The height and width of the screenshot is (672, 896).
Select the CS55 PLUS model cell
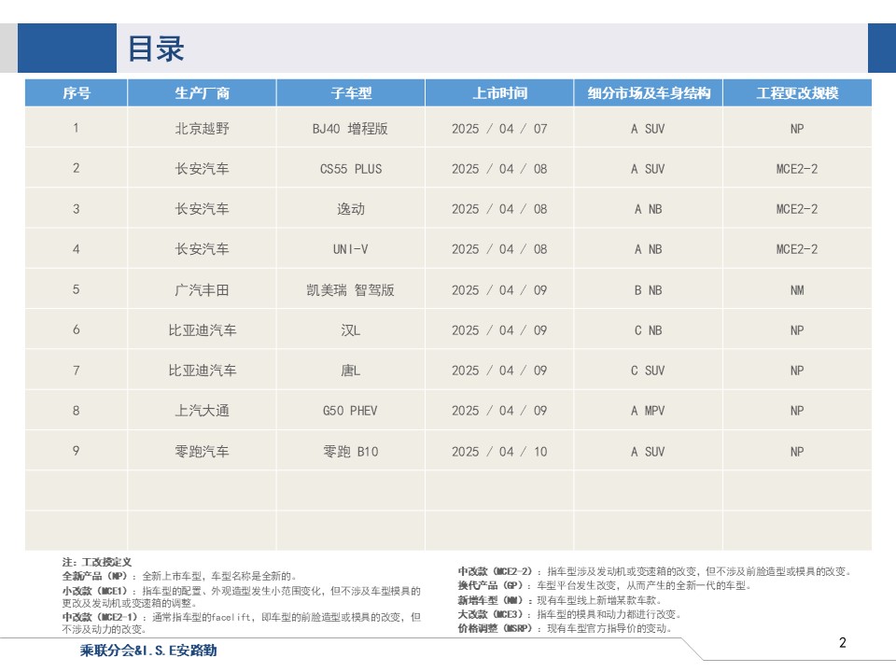[351, 169]
